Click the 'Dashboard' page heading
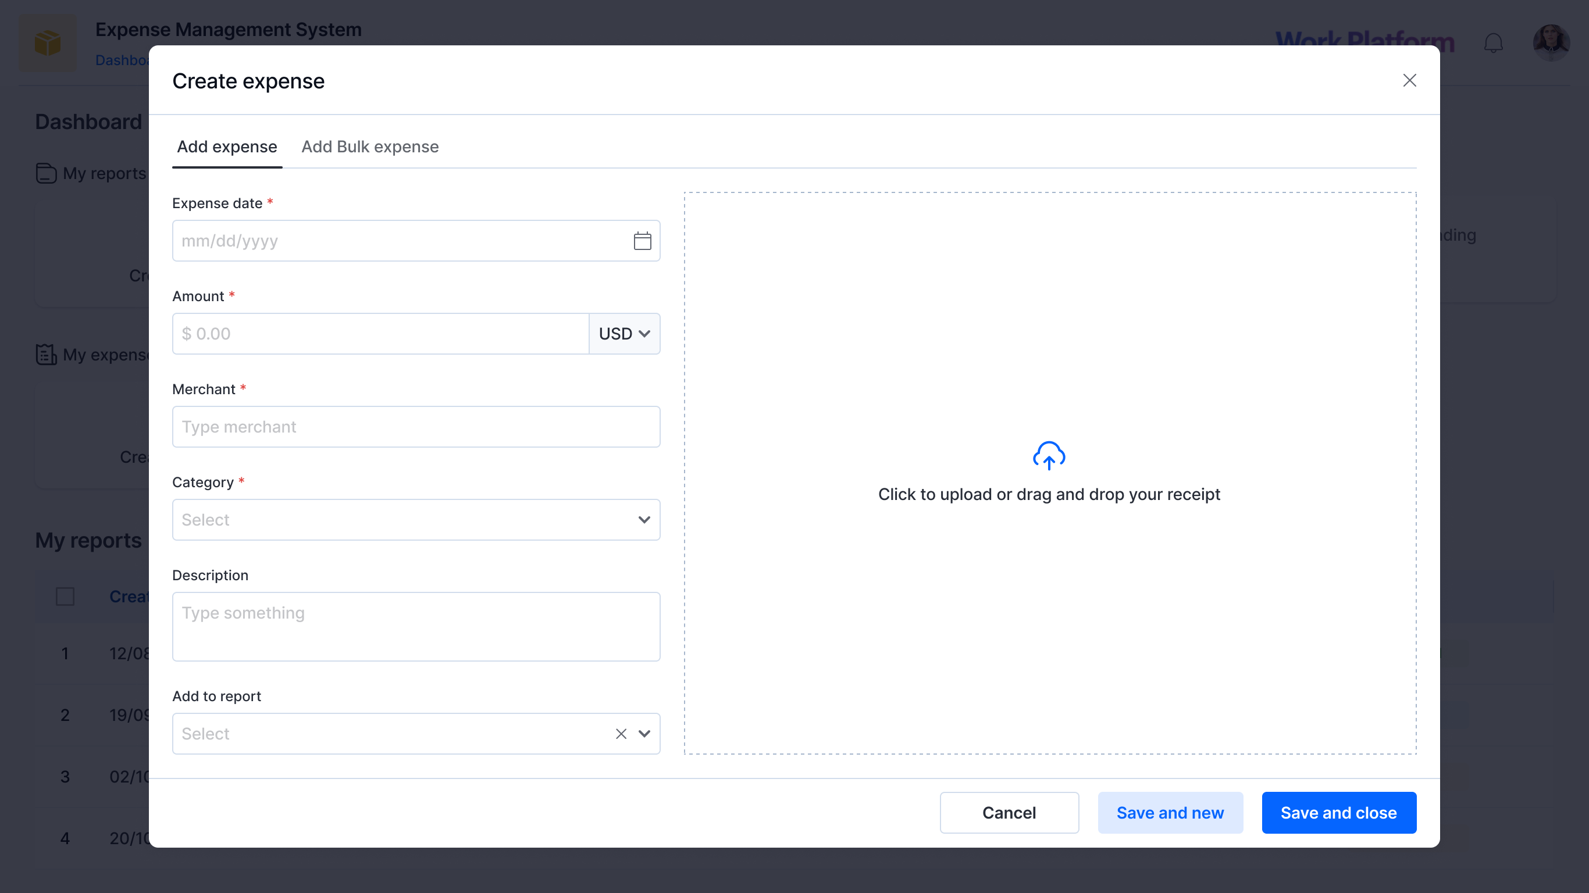This screenshot has height=893, width=1589. [88, 122]
